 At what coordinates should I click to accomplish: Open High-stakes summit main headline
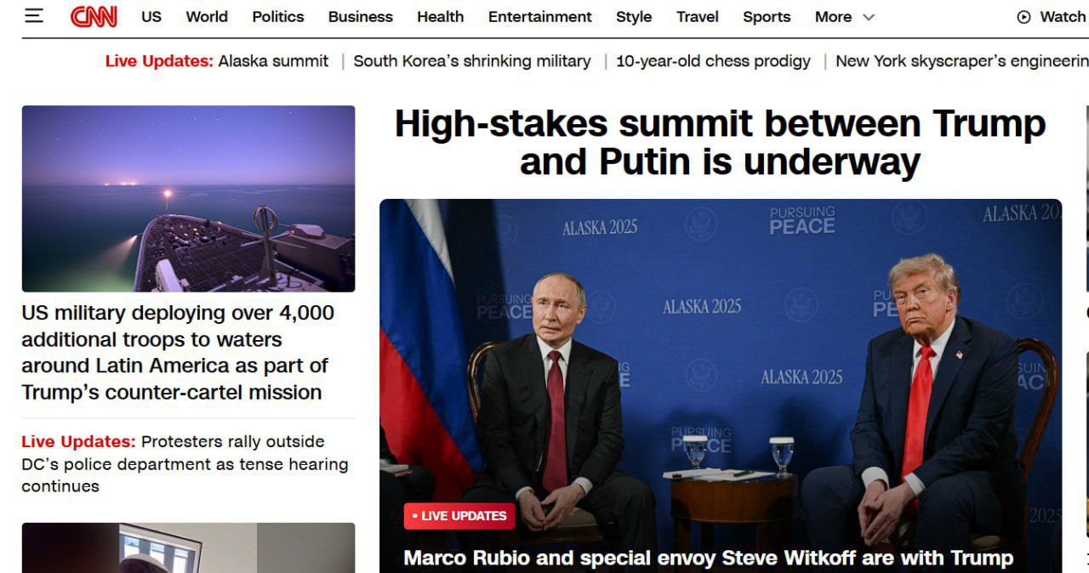coord(720,142)
